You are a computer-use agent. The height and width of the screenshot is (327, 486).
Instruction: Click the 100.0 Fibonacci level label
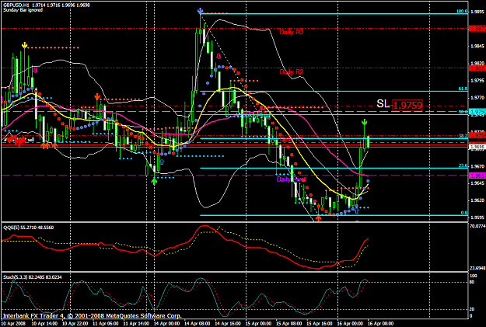point(462,12)
